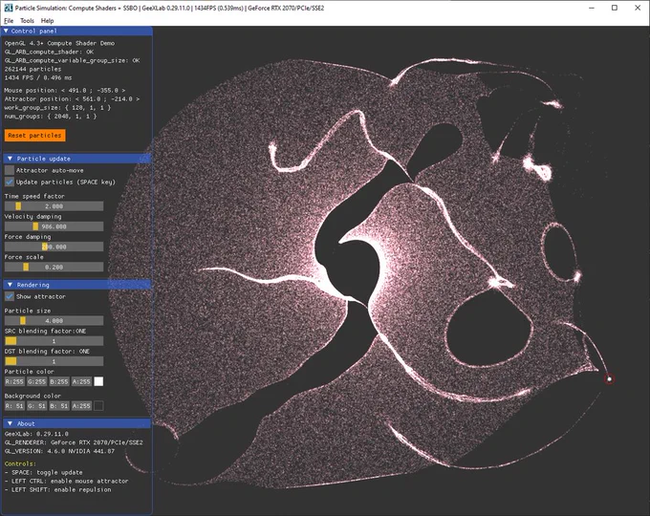The image size is (650, 516).
Task: Click Particle color R:255 field
Action: click(14, 381)
